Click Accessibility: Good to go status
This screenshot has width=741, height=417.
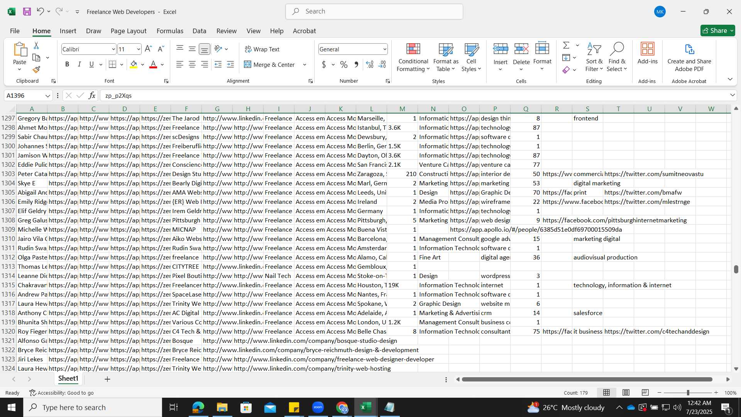point(62,393)
